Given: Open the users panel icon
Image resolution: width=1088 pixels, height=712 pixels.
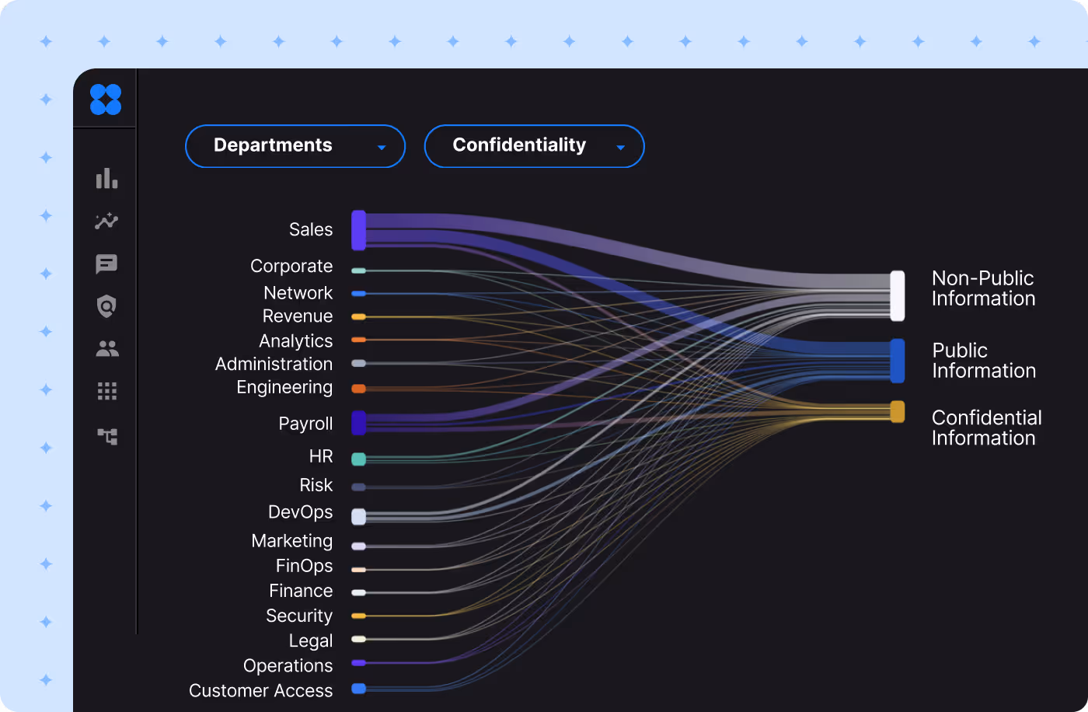Looking at the screenshot, I should point(106,348).
